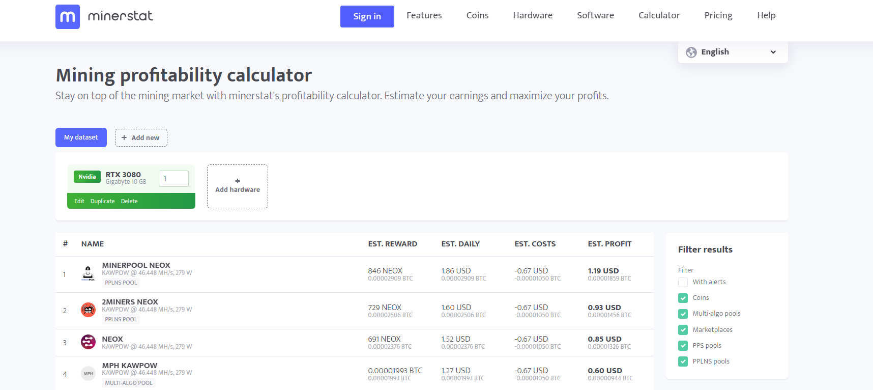
Task: Click the RTX 3080 quantity input field
Action: tap(173, 179)
